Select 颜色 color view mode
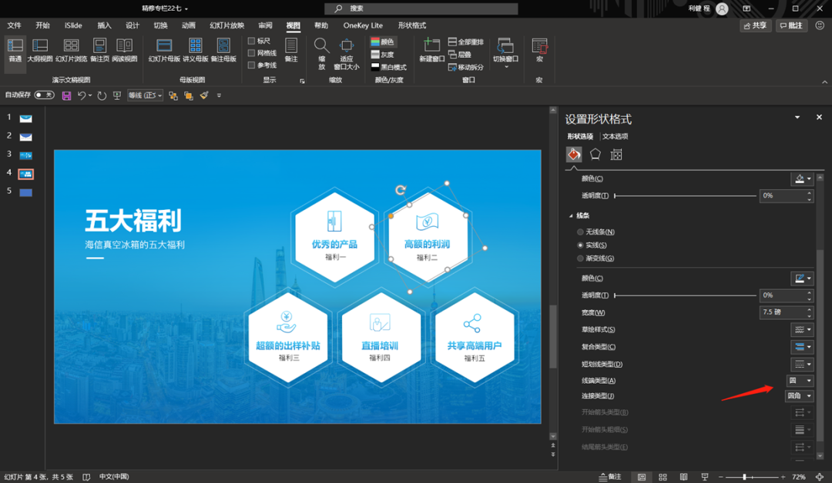This screenshot has height=483, width=832. pyautogui.click(x=383, y=42)
